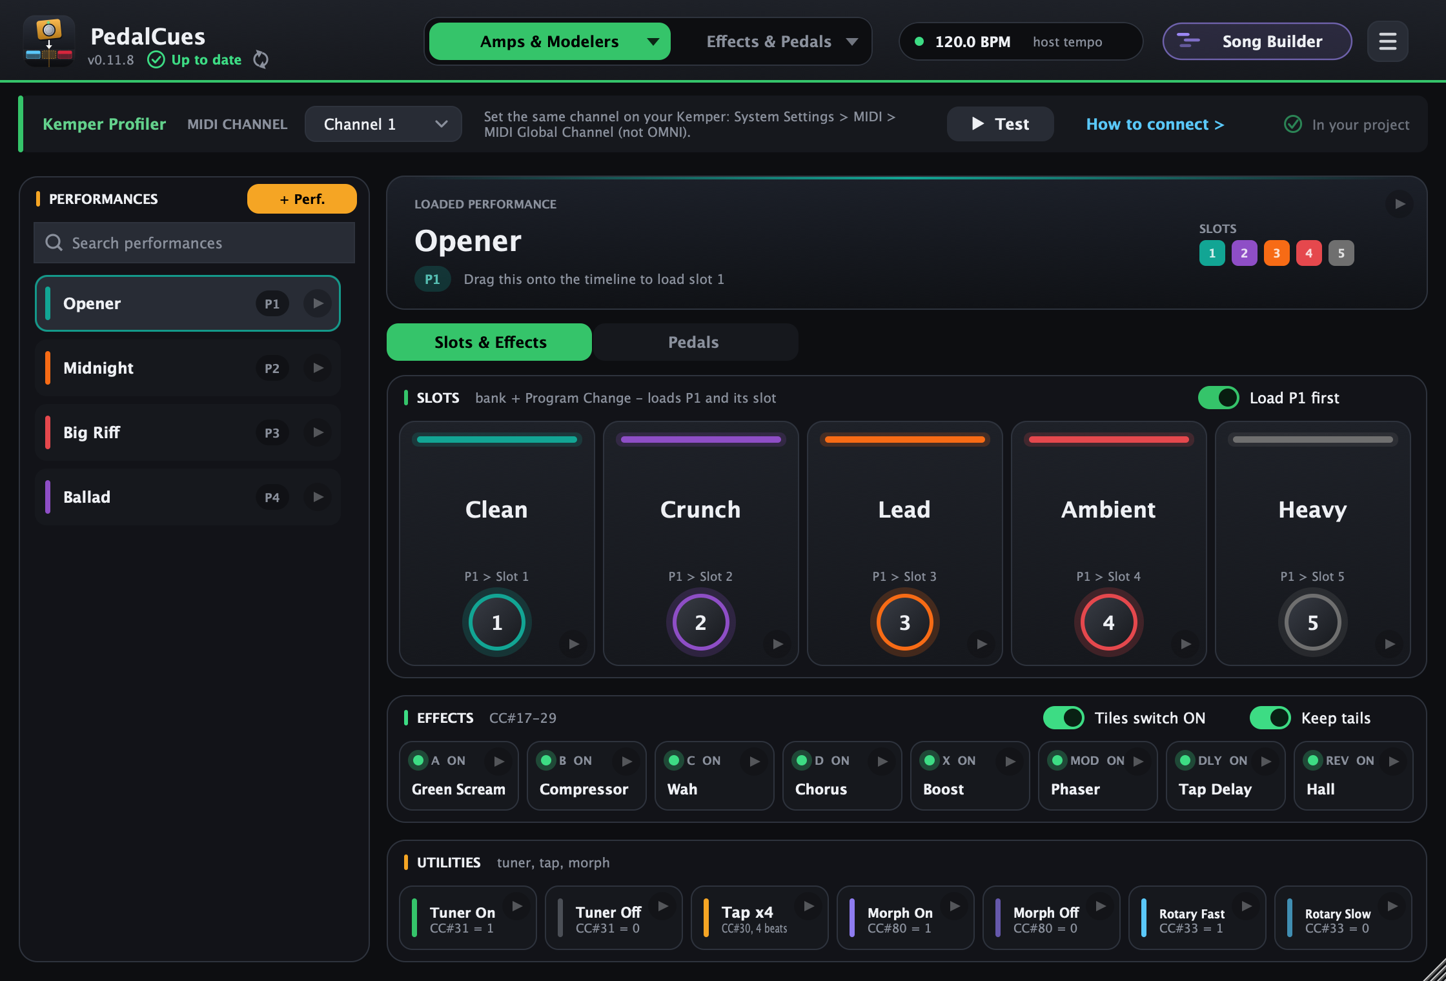The width and height of the screenshot is (1446, 981).
Task: Select the Slots & Effects tab
Action: (x=489, y=342)
